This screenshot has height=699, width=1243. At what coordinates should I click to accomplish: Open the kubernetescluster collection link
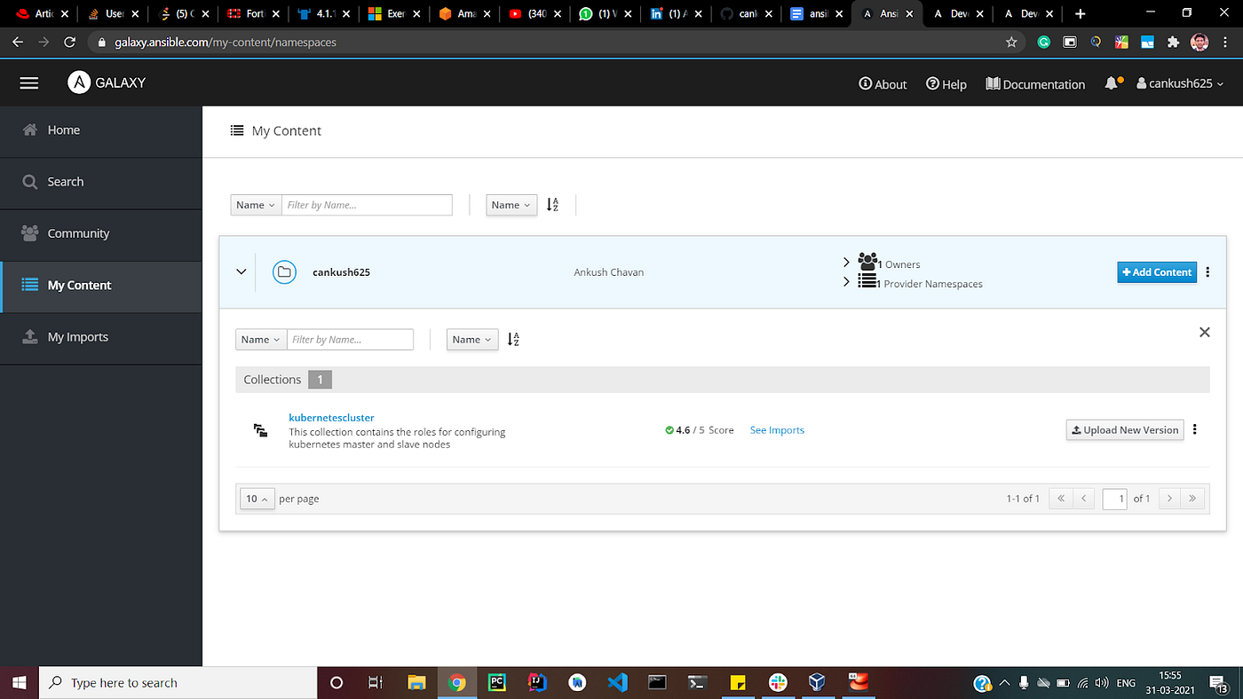pyautogui.click(x=331, y=417)
